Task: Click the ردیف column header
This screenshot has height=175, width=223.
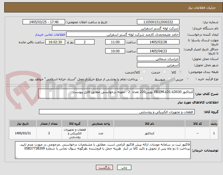Action: click(x=214, y=124)
